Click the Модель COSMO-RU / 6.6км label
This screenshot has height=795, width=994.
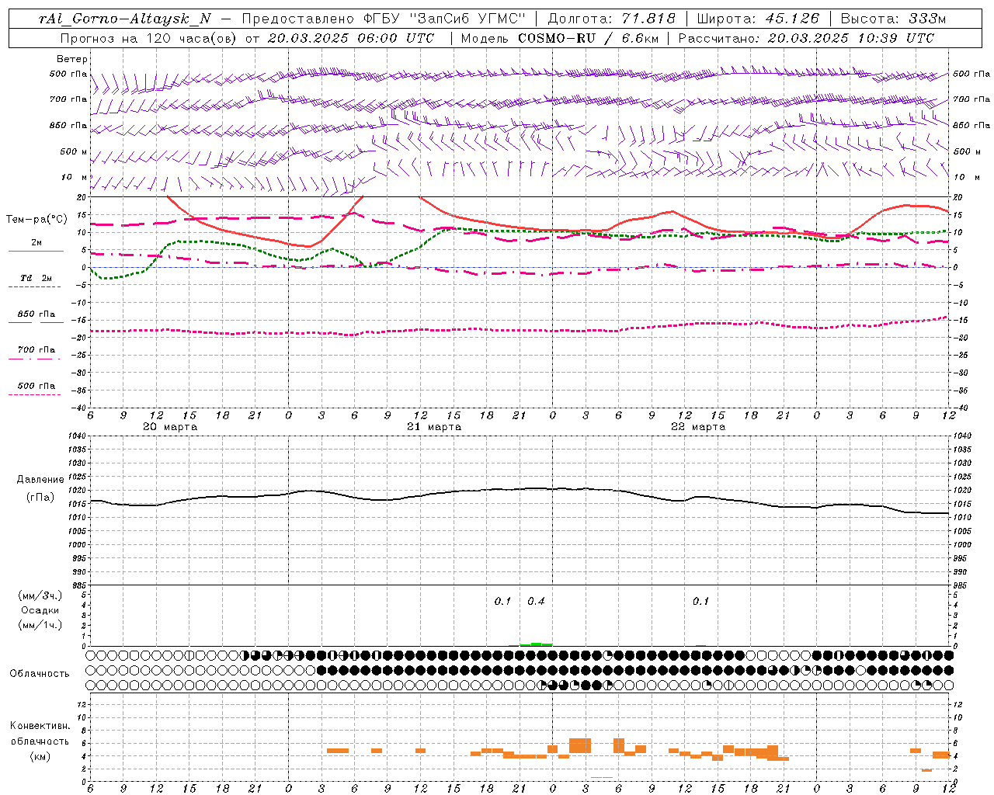558,38
